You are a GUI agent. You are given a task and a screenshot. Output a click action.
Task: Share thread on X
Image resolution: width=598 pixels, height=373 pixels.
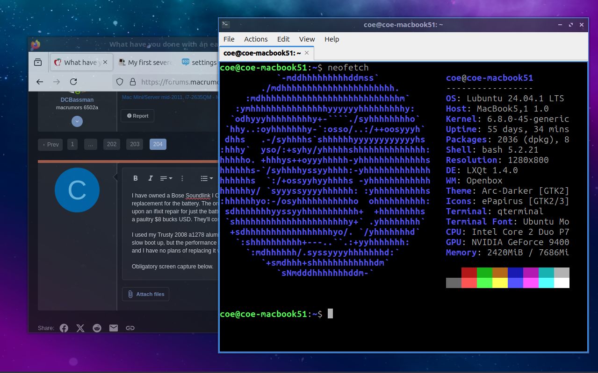coord(80,328)
